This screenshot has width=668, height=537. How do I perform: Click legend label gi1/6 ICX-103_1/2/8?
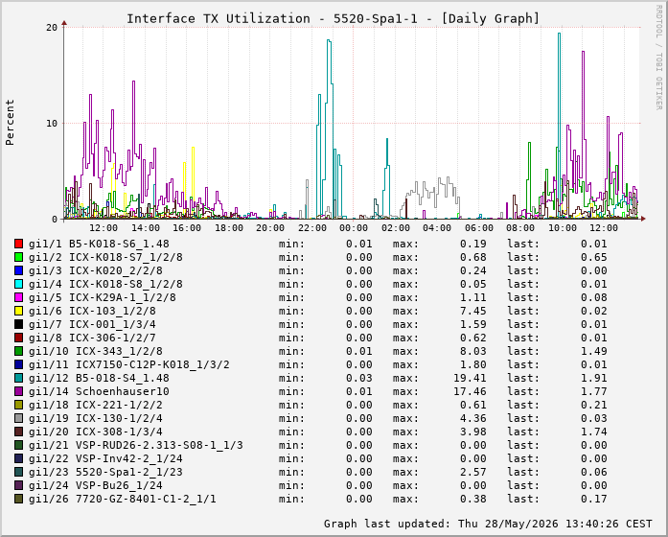(x=92, y=311)
